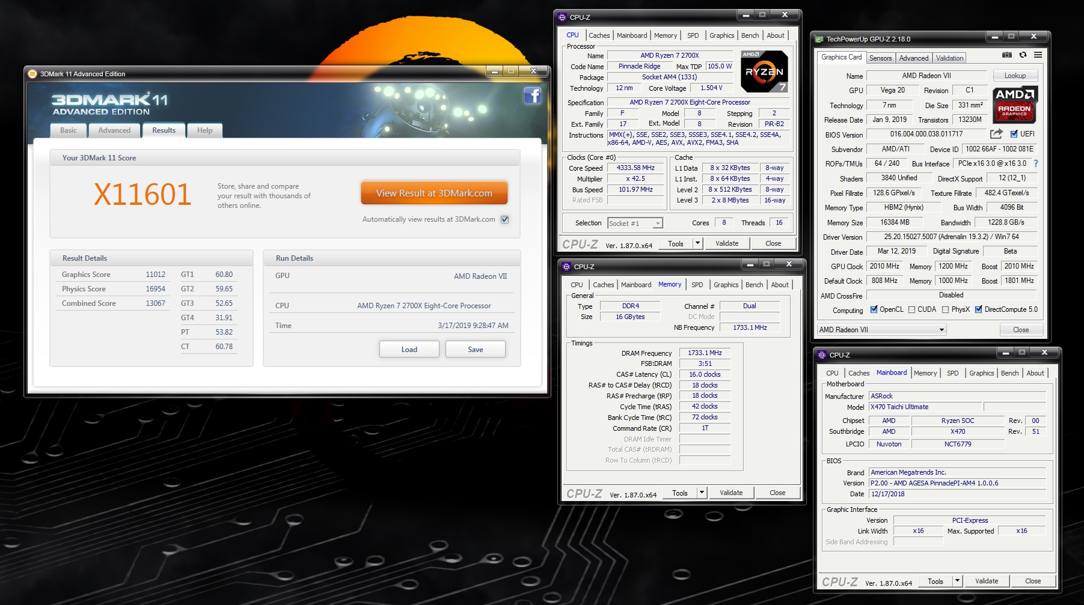Click GPU-Z screenshot camera icon
Viewport: 1084px width, 605px height.
(x=1007, y=55)
